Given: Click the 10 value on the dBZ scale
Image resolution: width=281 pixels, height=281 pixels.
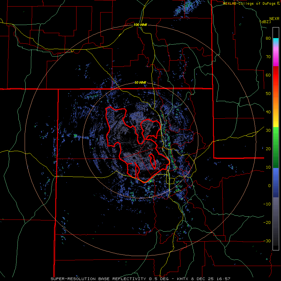Looking at the screenshot, I should coord(268,167).
